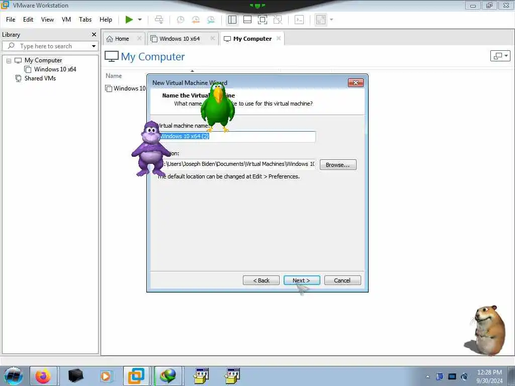Click the Library search box
The image size is (515, 386).
point(51,46)
